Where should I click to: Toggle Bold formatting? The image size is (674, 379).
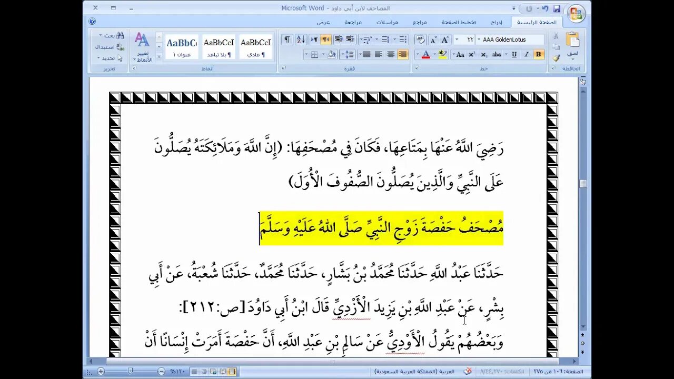pos(538,54)
